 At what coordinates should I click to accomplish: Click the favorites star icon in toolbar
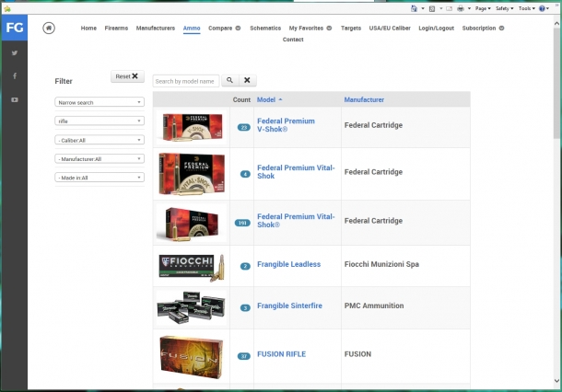coord(7,8)
